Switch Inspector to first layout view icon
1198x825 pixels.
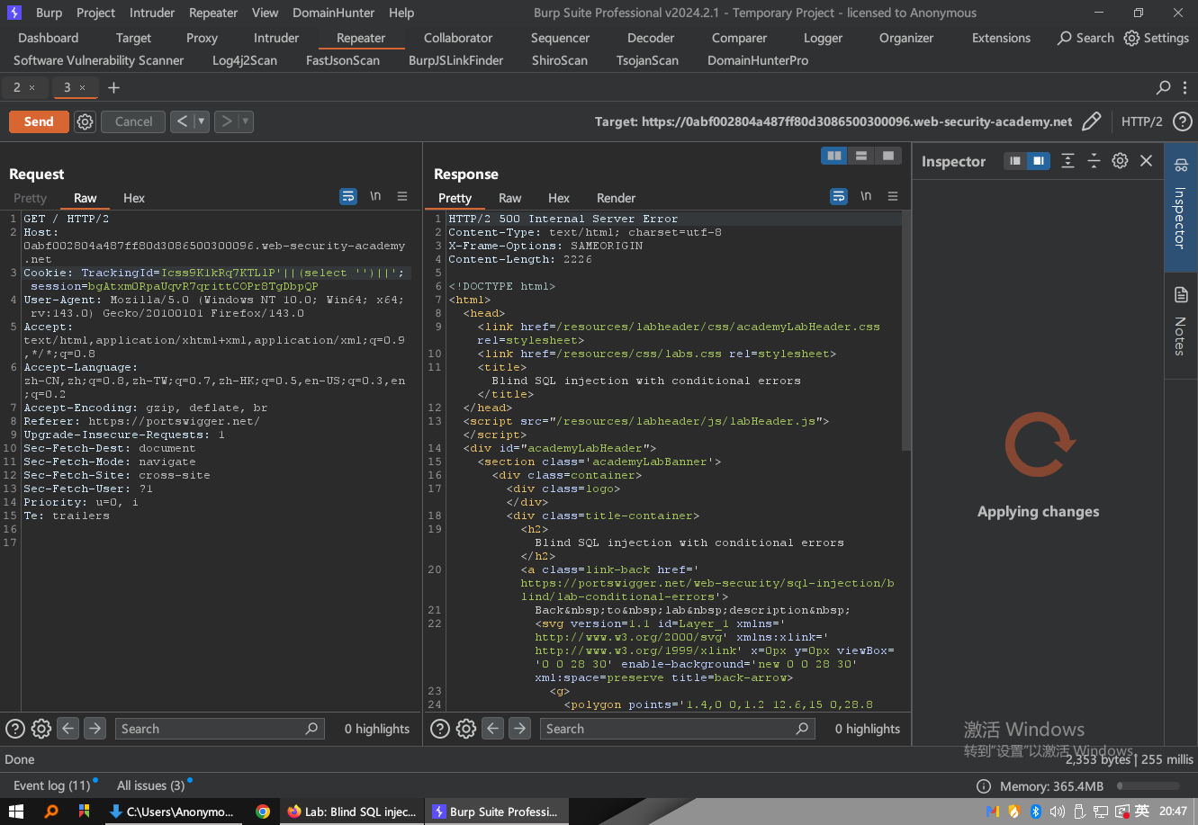click(1015, 161)
